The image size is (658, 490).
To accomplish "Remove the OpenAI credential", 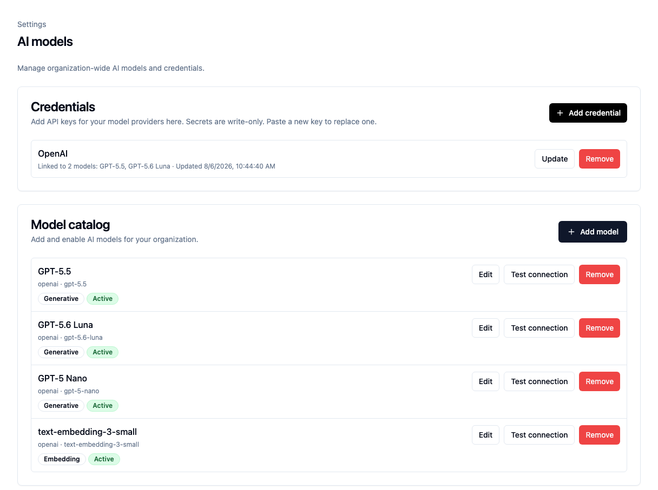I will [x=600, y=159].
